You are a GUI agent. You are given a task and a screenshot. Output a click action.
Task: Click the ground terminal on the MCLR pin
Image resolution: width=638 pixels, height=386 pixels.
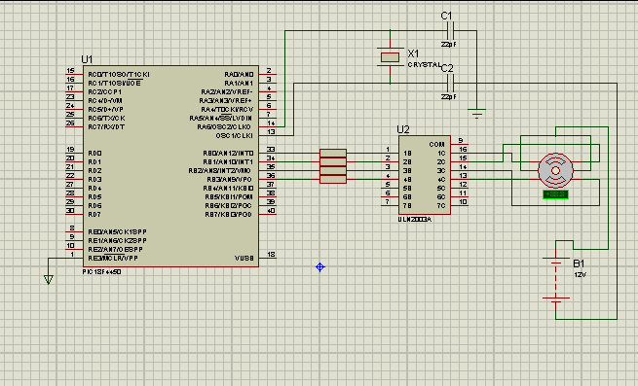49,280
